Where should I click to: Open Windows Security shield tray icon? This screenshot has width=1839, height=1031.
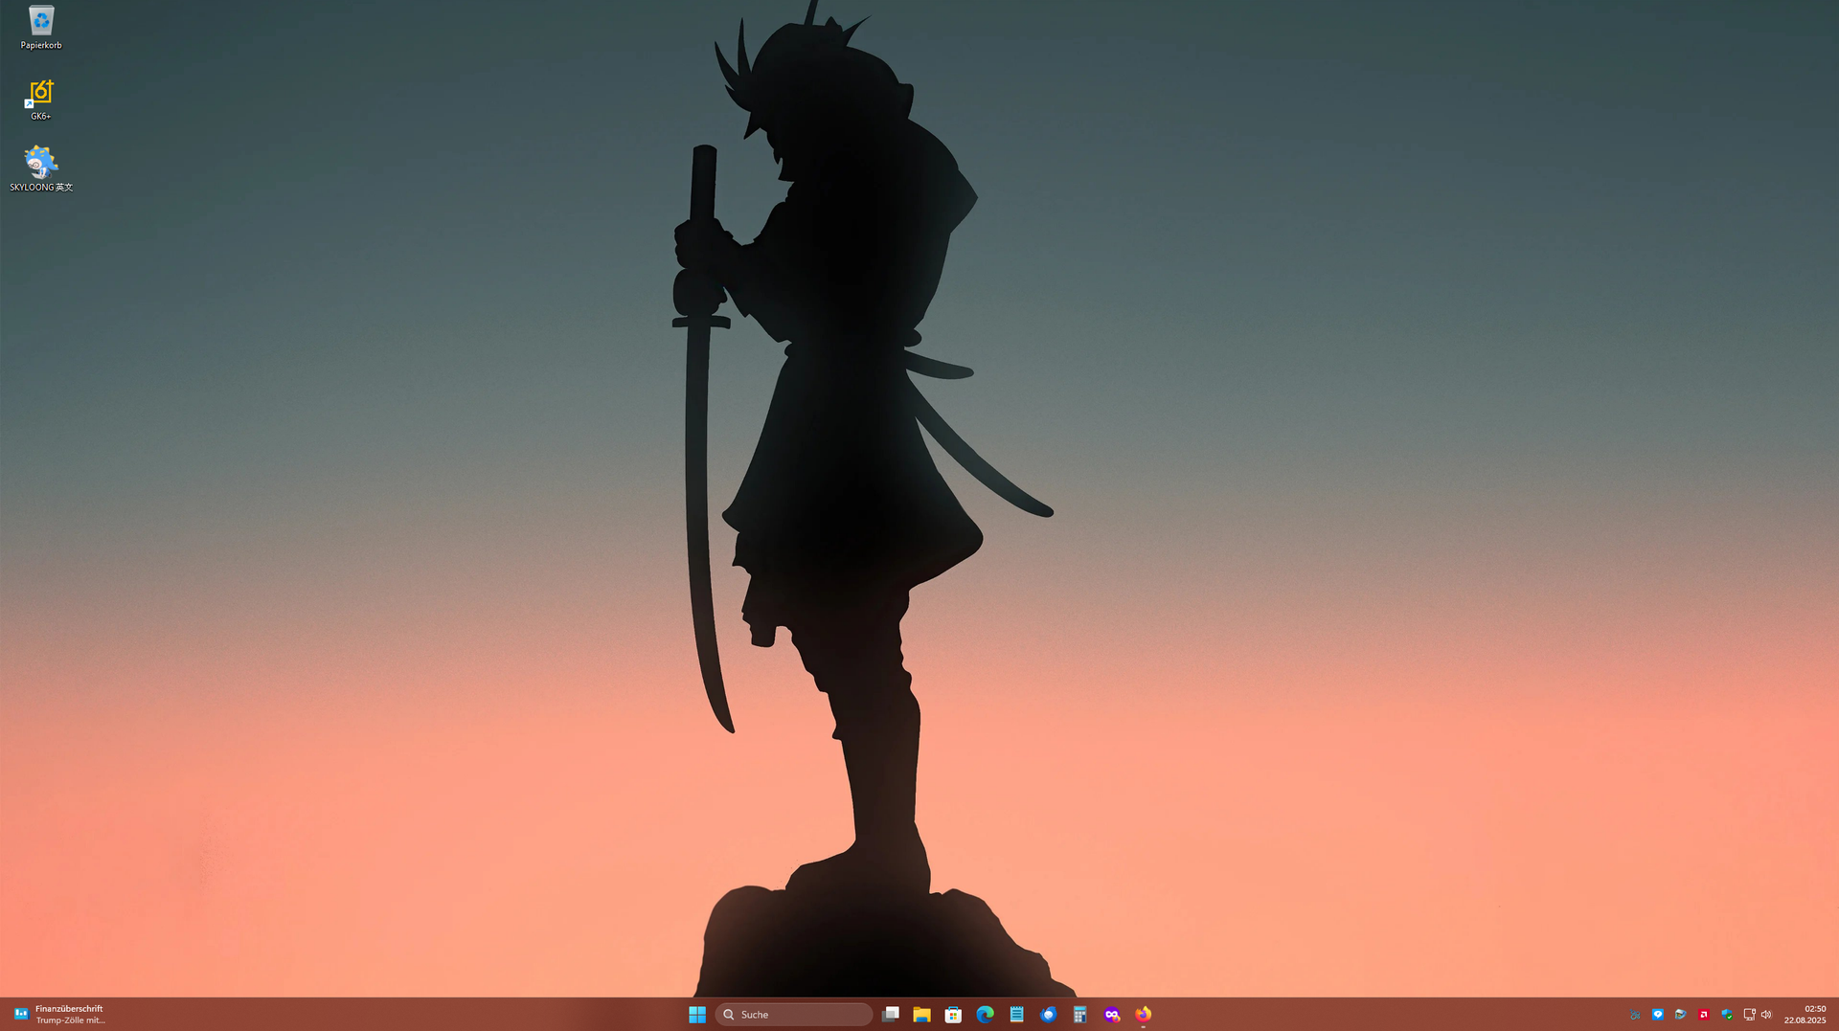[1727, 1015]
